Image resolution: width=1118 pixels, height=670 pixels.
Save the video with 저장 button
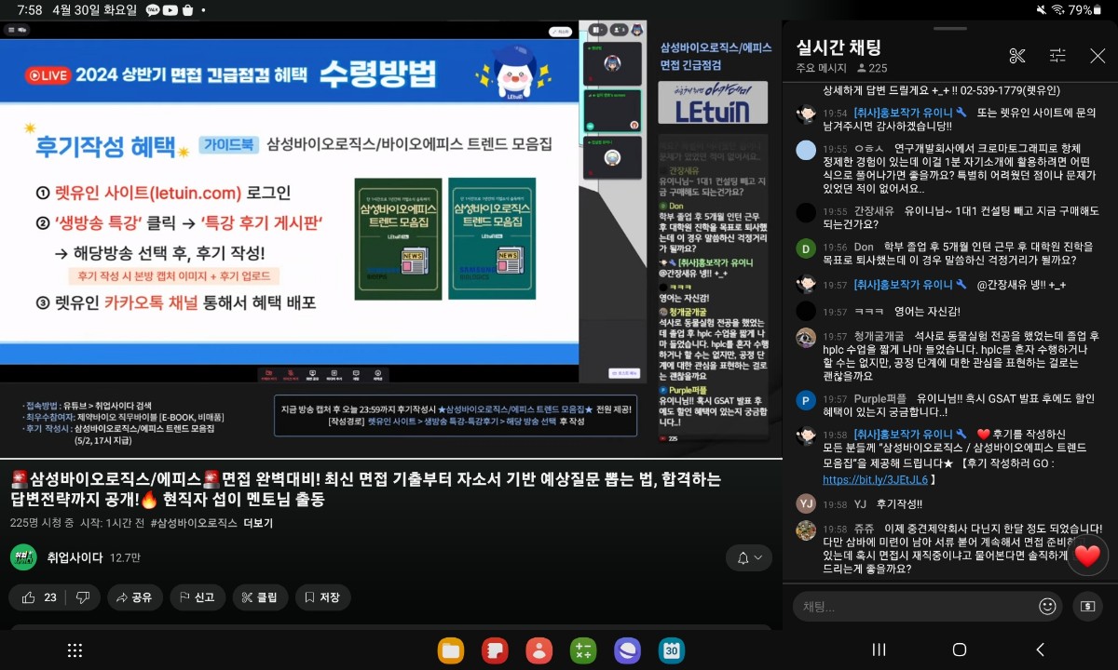coord(322,597)
